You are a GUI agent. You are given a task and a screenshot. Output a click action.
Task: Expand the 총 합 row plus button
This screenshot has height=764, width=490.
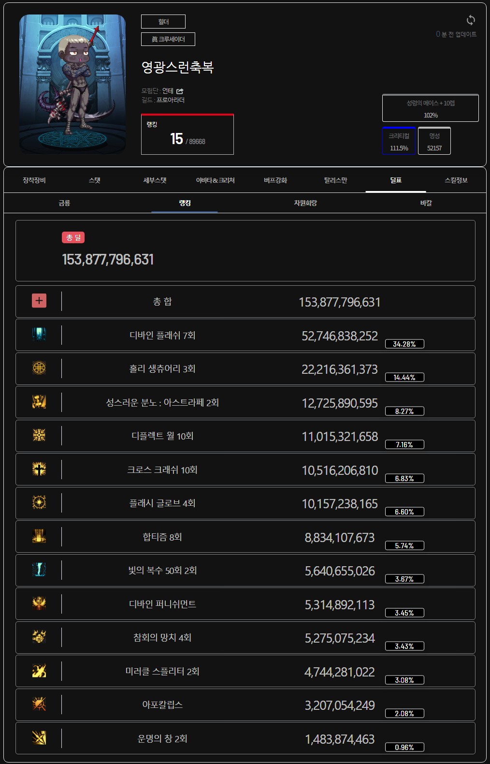39,301
